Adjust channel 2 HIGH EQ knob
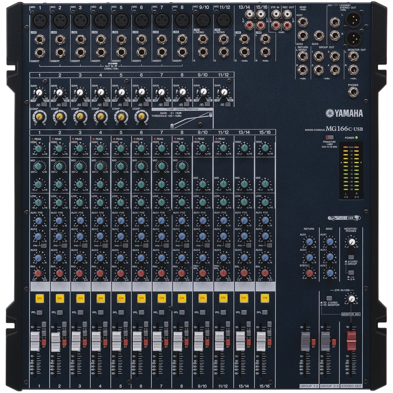Image resolution: width=393 pixels, height=393 pixels. pos(59,149)
